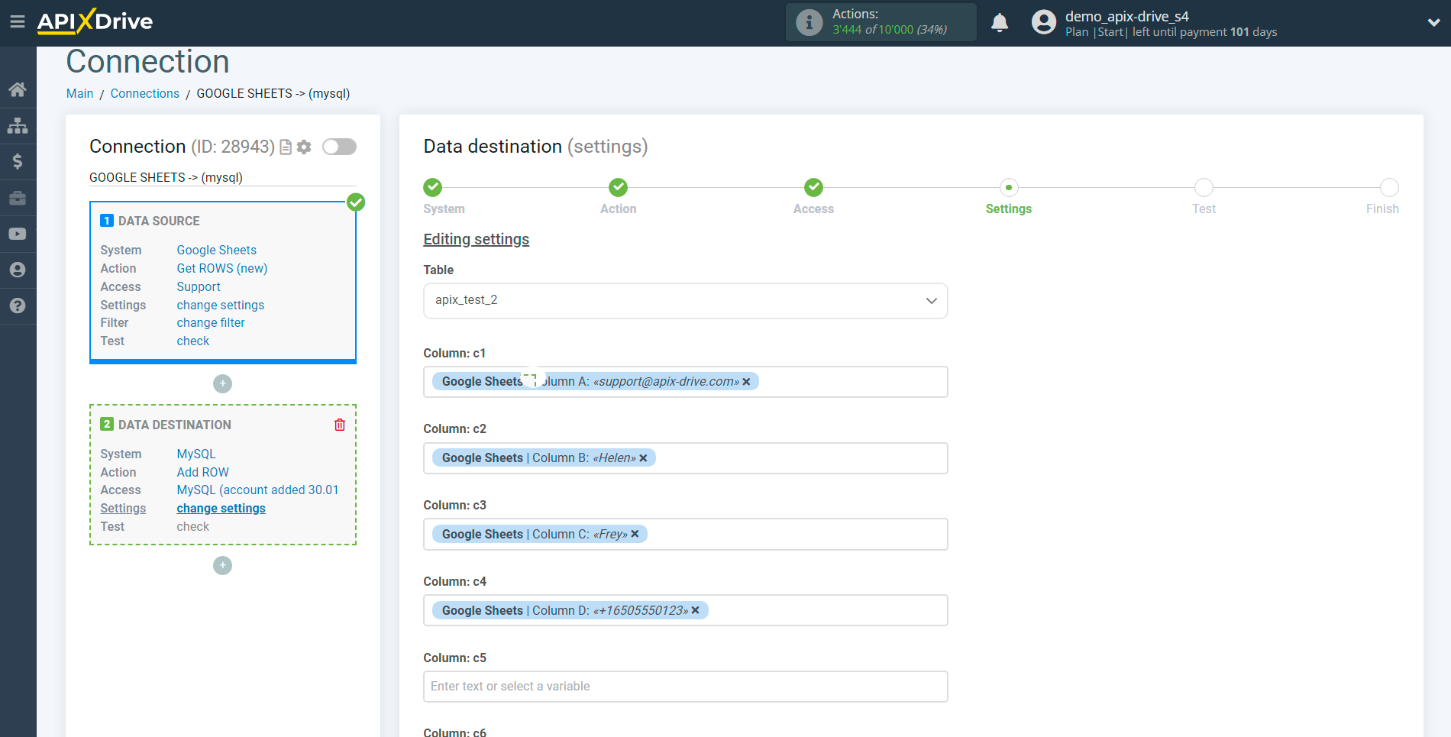This screenshot has height=737, width=1451.
Task: Go to the Test step
Action: pos(1204,187)
